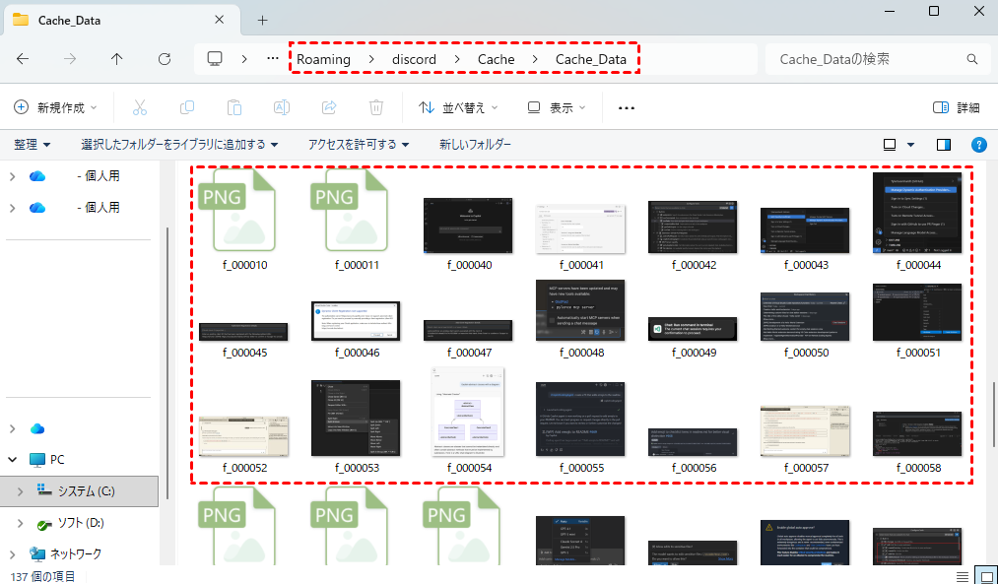Open the 表示 view dropdown
The image size is (998, 584).
[x=557, y=107]
